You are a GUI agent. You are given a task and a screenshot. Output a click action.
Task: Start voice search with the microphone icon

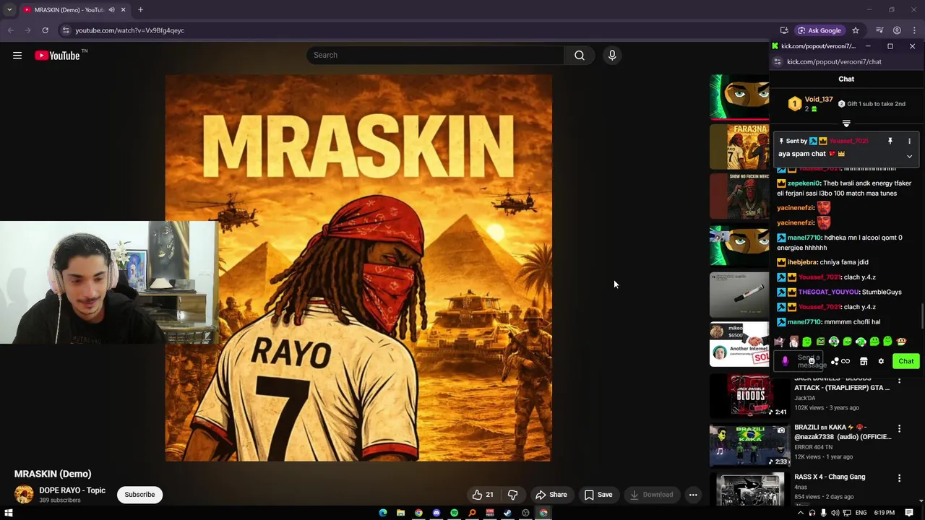tap(612, 56)
